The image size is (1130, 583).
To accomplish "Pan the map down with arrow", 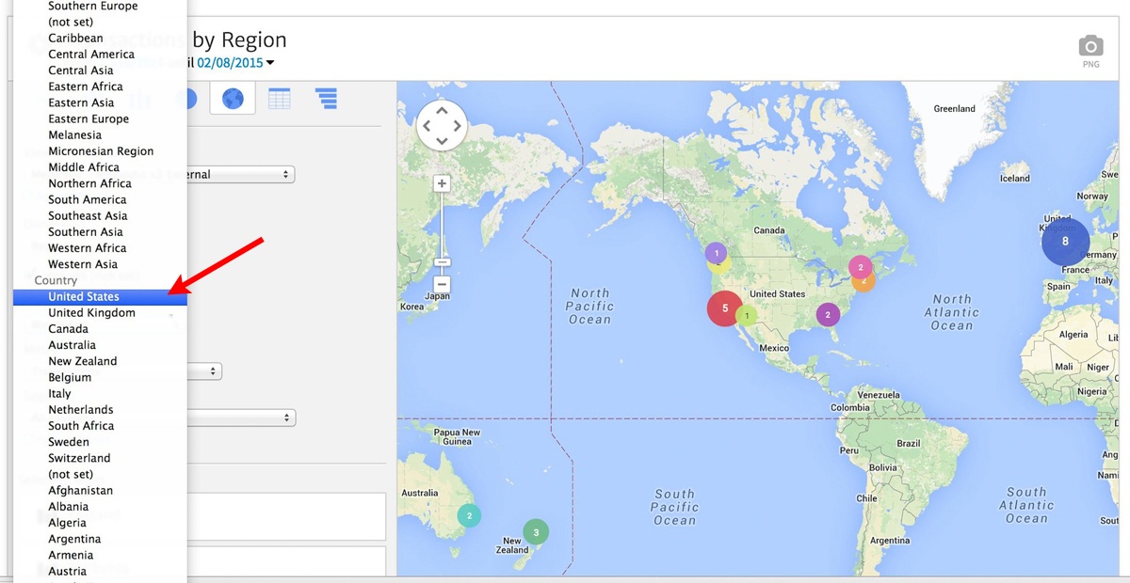I will [442, 140].
